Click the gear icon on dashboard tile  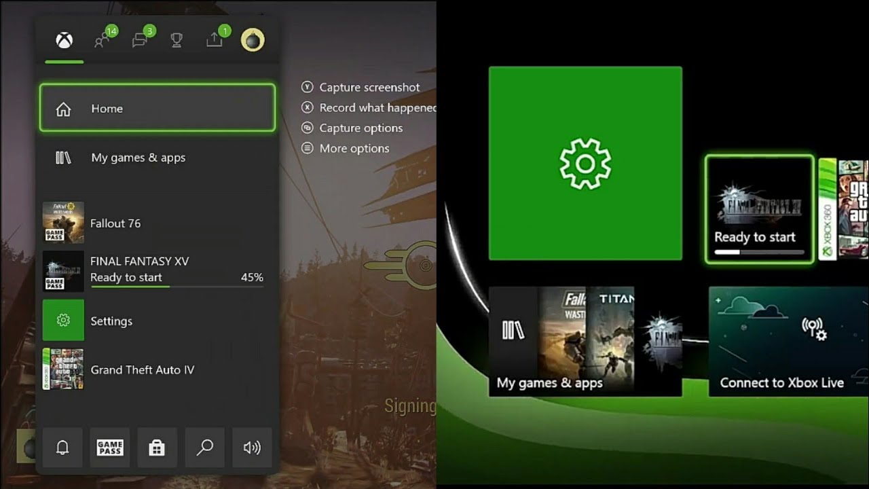tap(585, 163)
